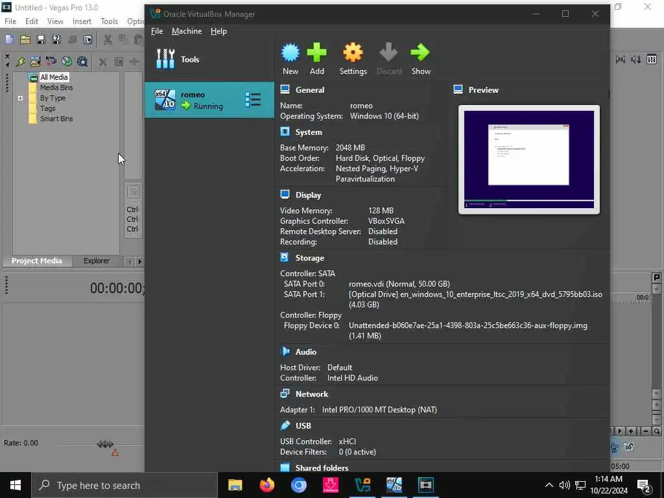Click romeo.vdi on SATA Port 0
This screenshot has width=664, height=498.
tap(399, 284)
